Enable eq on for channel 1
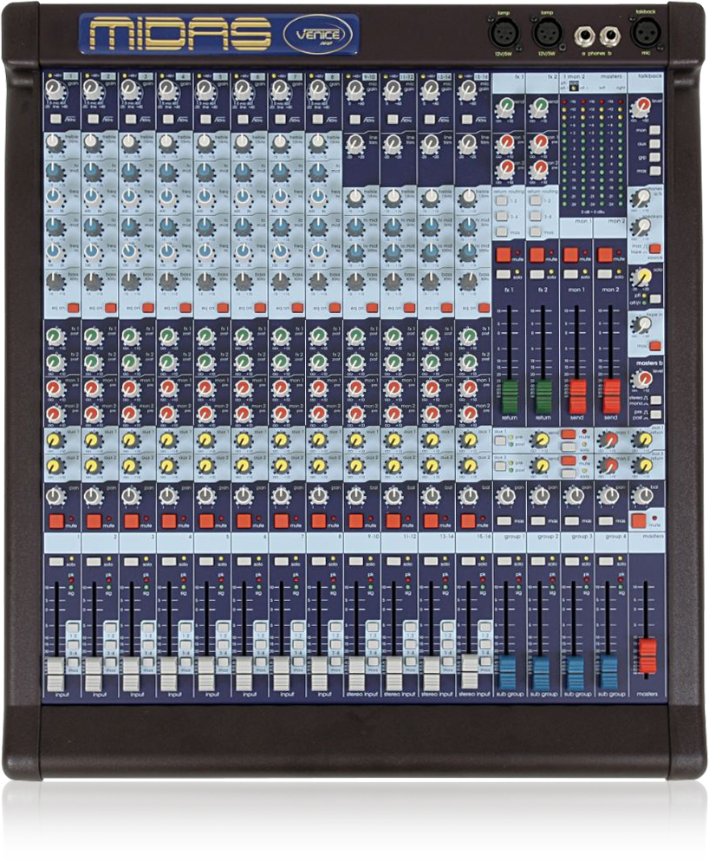709x861 pixels. pos(73,307)
